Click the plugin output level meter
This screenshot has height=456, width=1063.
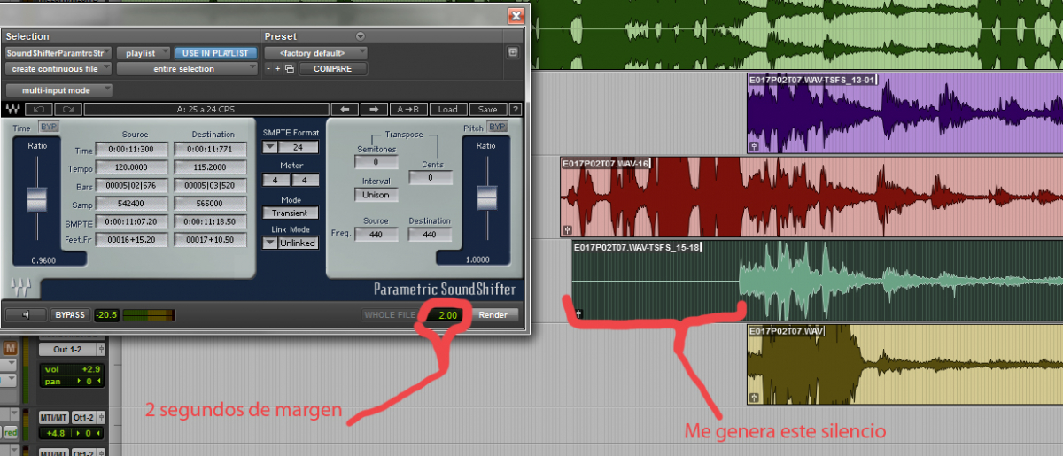(148, 314)
